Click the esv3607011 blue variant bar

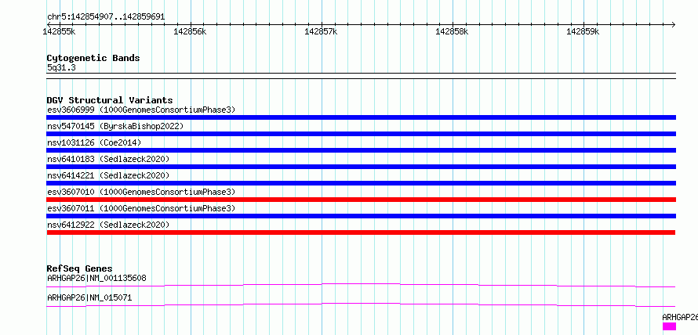[x=361, y=216]
